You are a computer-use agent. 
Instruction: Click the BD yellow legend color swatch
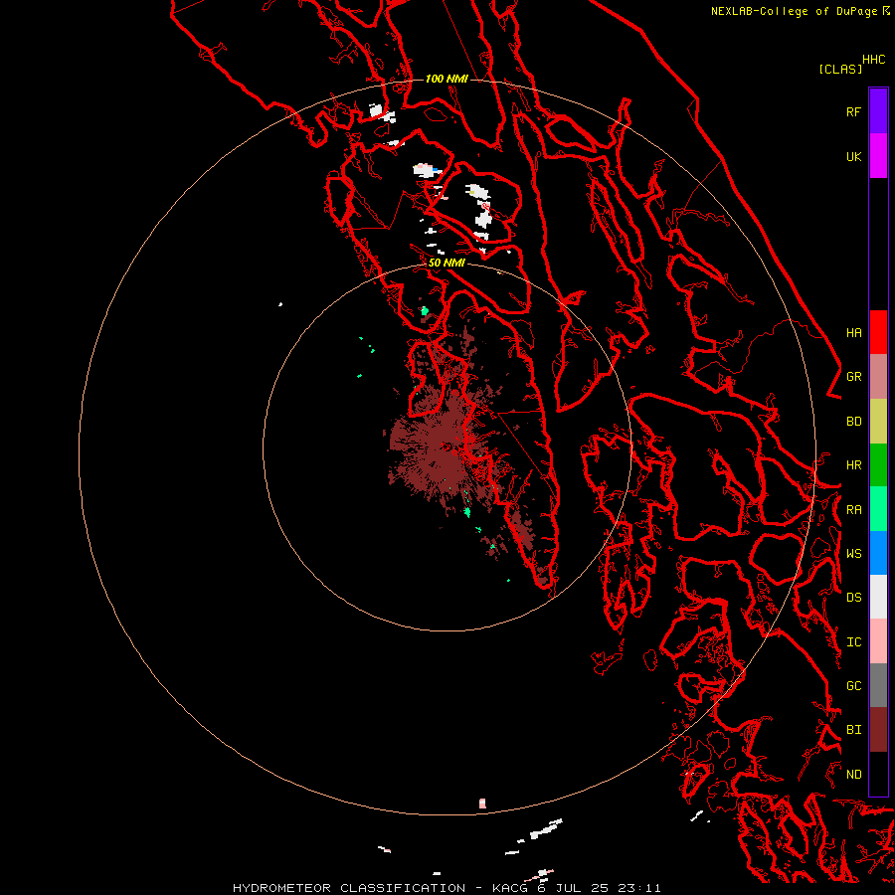click(878, 422)
